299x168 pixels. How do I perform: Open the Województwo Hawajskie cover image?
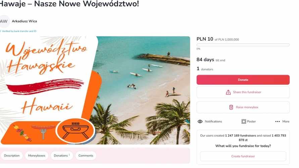(95, 90)
